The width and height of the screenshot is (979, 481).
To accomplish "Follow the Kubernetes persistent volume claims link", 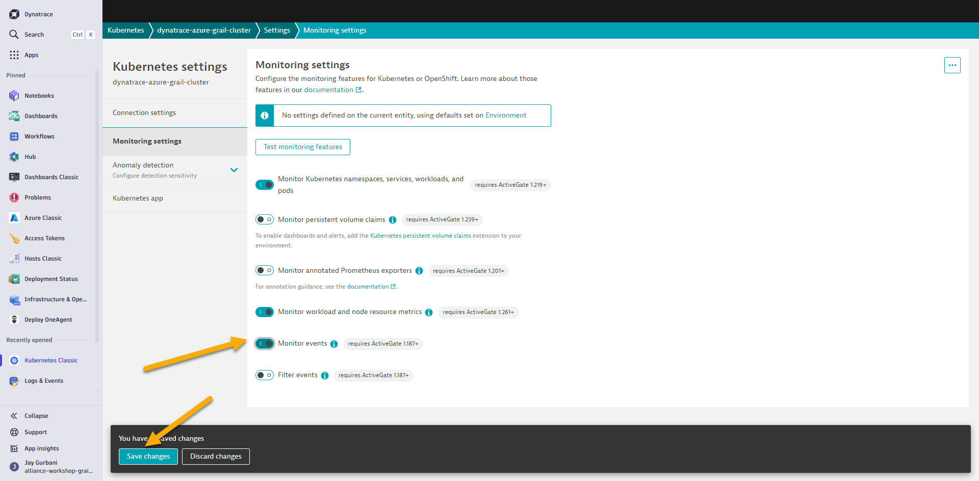I will tap(420, 236).
